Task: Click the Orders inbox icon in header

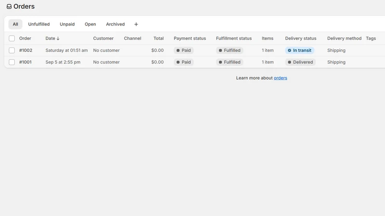Action: (9, 6)
